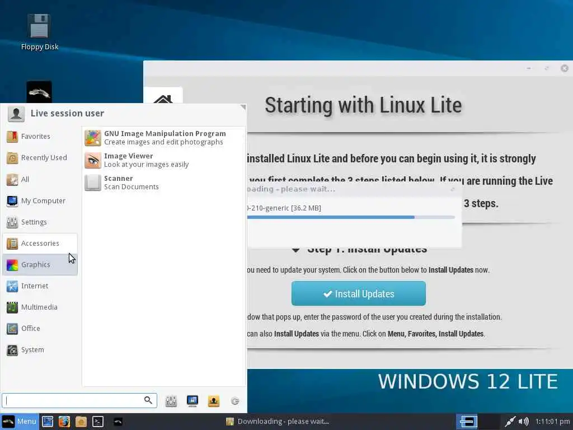Open the System category
573x430 pixels.
tap(40, 350)
